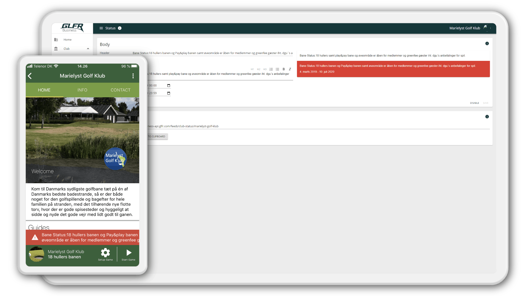Click the Body section heading
This screenshot has width=526, height=296.
pyautogui.click(x=105, y=44)
